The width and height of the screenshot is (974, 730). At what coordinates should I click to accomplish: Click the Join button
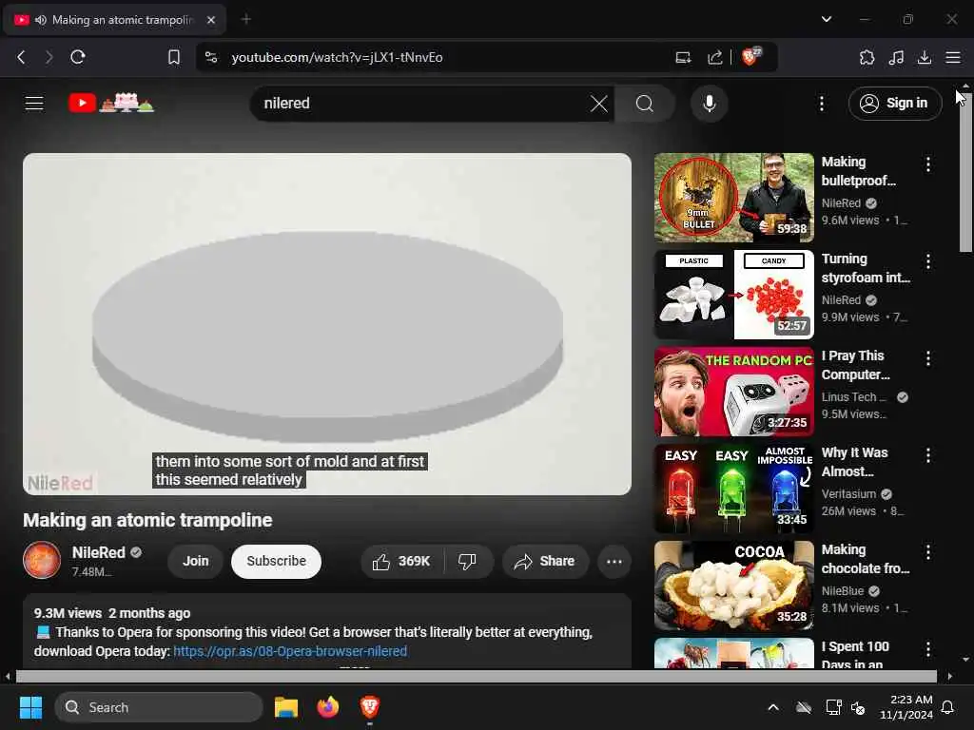(x=196, y=561)
